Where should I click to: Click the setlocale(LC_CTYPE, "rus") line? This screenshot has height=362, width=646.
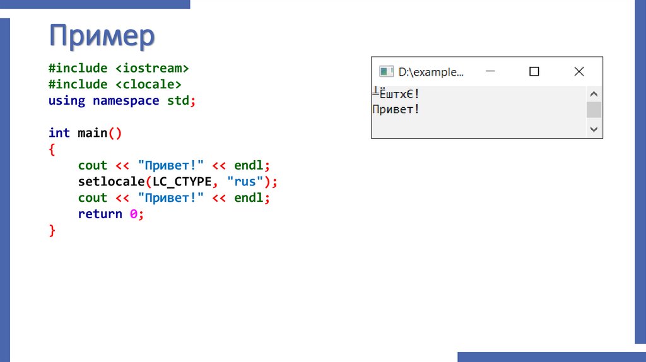(x=177, y=182)
